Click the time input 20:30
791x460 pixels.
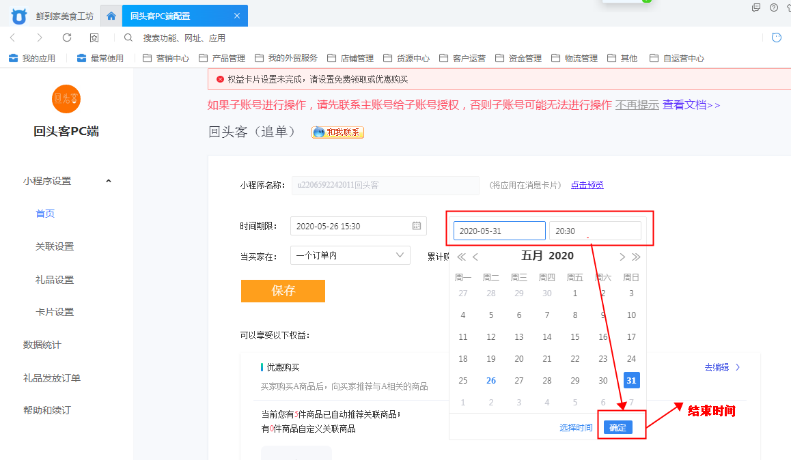tap(595, 231)
